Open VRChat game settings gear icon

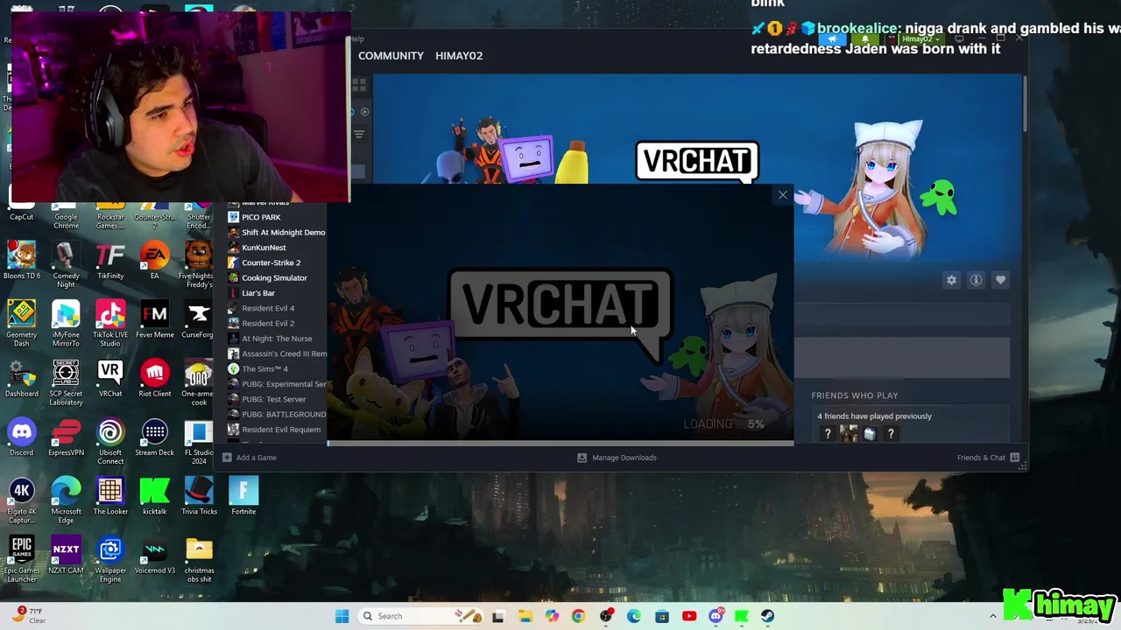click(x=951, y=280)
